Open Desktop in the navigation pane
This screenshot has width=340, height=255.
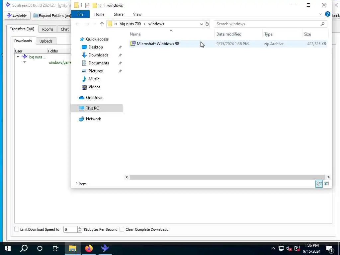[x=96, y=47]
